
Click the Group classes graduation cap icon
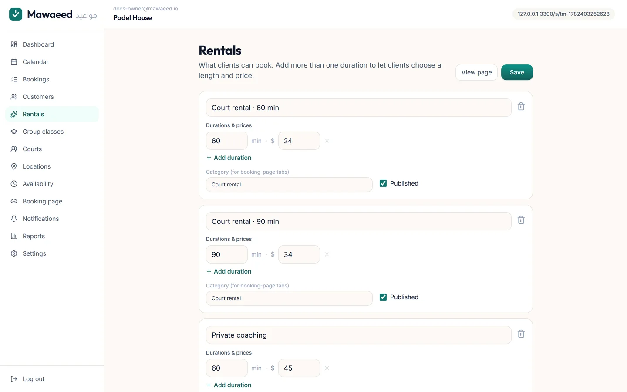point(14,132)
